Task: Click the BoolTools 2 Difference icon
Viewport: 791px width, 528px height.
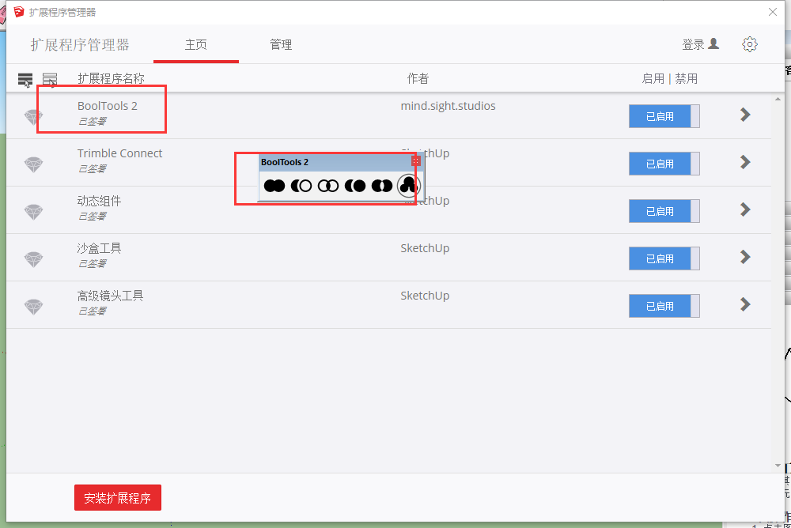Action: pyautogui.click(x=301, y=186)
